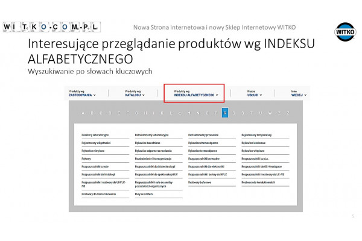Click Rejestratory temperatury link
The height and width of the screenshot is (241, 362).
click(256, 135)
